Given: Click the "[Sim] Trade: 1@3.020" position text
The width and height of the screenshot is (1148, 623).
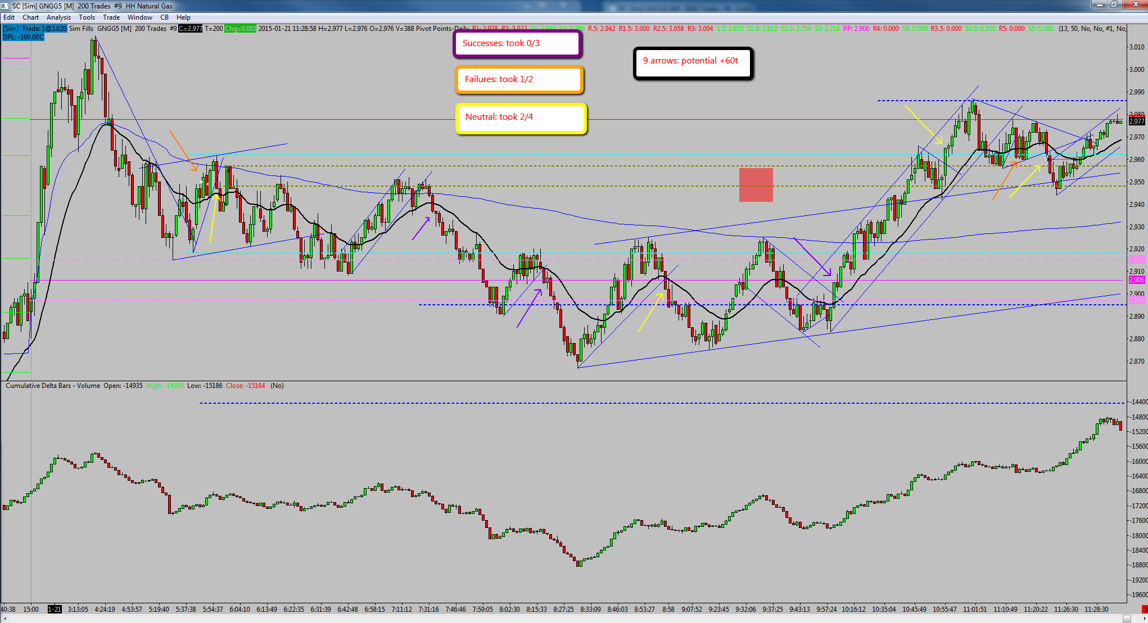Looking at the screenshot, I should pyautogui.click(x=35, y=29).
